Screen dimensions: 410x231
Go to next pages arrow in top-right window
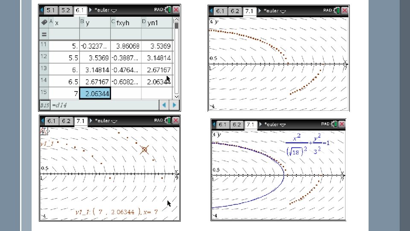260,11
